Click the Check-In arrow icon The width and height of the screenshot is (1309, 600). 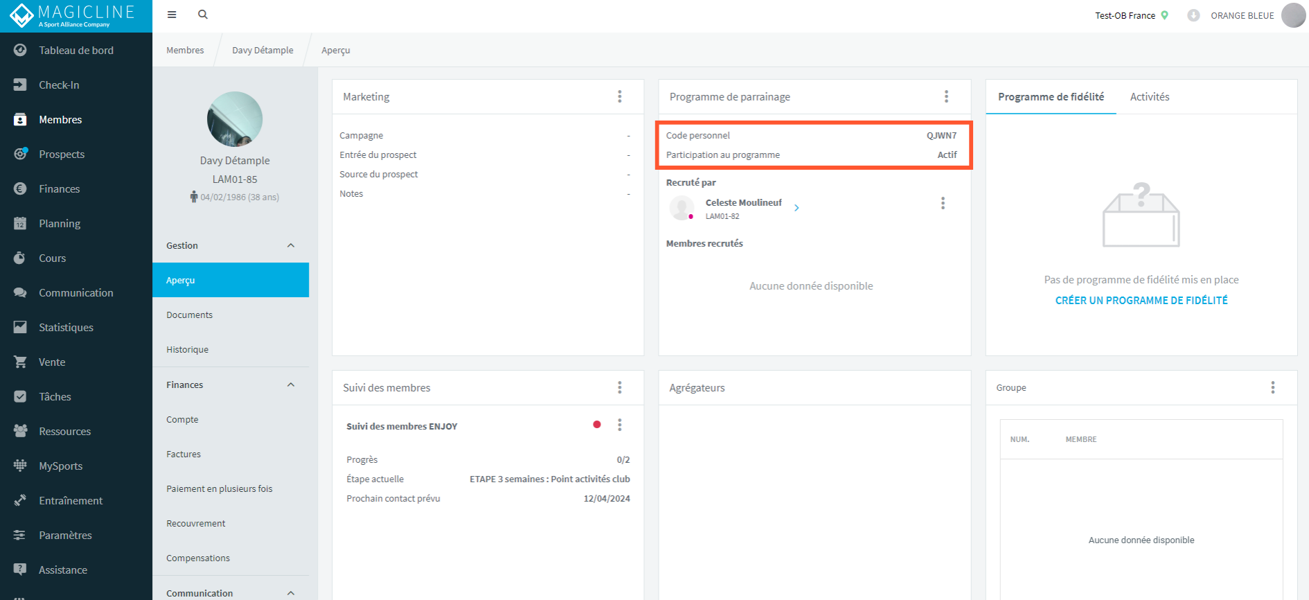[x=20, y=85]
